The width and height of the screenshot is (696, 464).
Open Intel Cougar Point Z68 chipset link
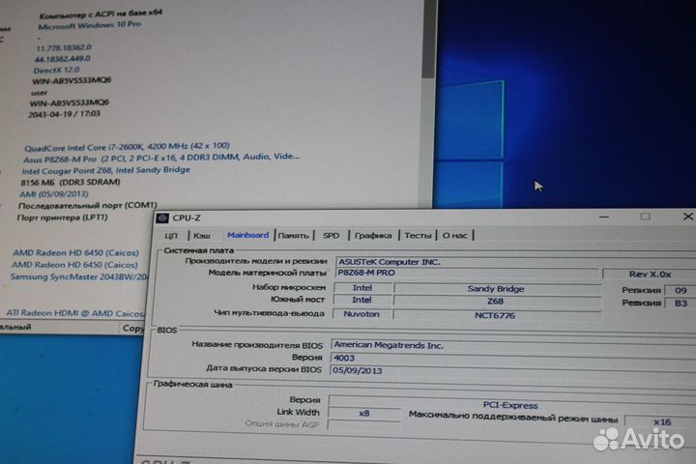tap(106, 170)
